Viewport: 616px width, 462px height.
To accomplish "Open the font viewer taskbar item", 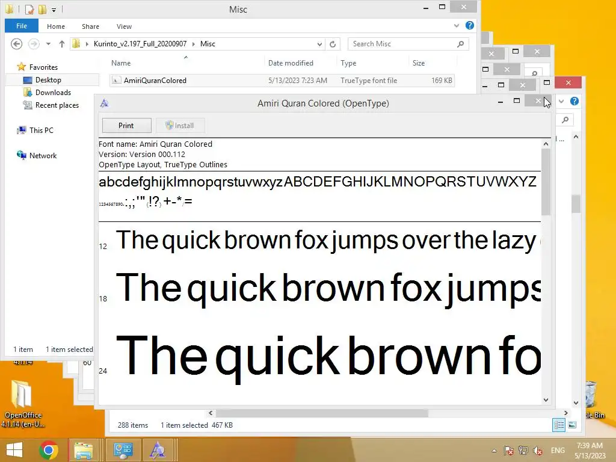I will pyautogui.click(x=158, y=450).
